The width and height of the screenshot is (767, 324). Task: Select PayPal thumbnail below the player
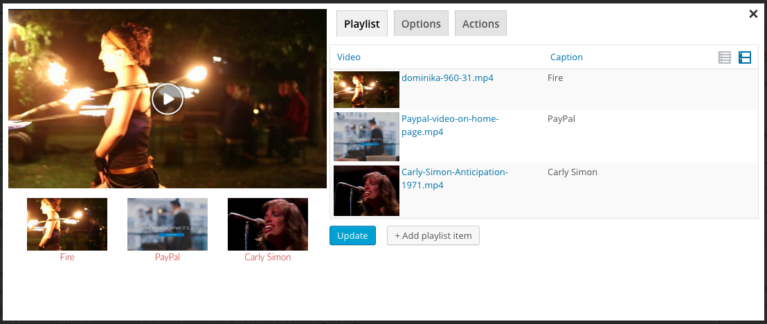click(x=168, y=224)
